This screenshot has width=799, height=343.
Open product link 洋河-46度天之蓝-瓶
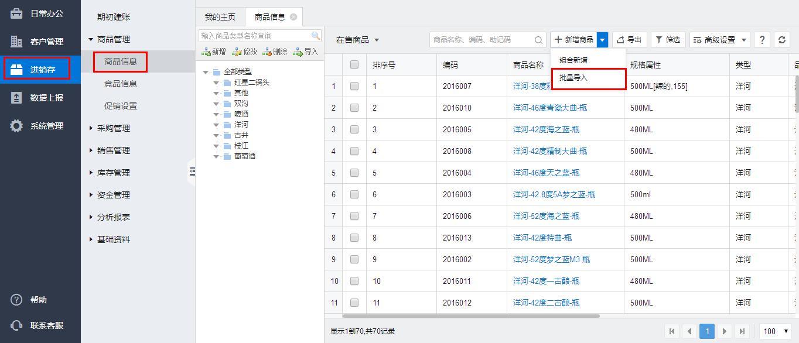coord(546,173)
